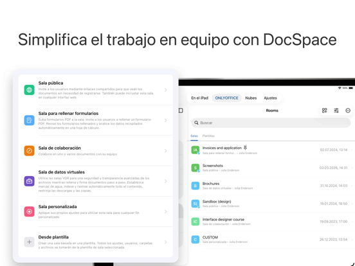Viewport: 355px width, 266px height.
Task: Click the Wi-Fi status icon in iPad status bar
Action: [340, 88]
